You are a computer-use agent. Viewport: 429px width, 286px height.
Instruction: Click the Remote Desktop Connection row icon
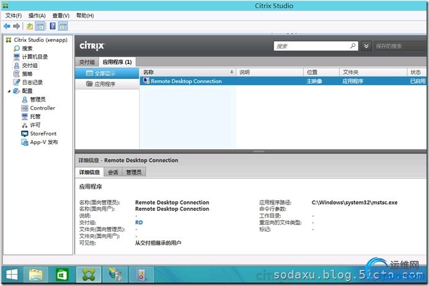146,81
